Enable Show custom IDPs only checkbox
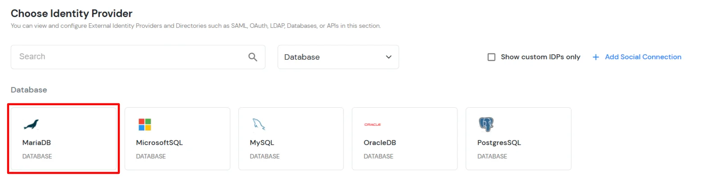The width and height of the screenshot is (703, 181). (x=491, y=57)
